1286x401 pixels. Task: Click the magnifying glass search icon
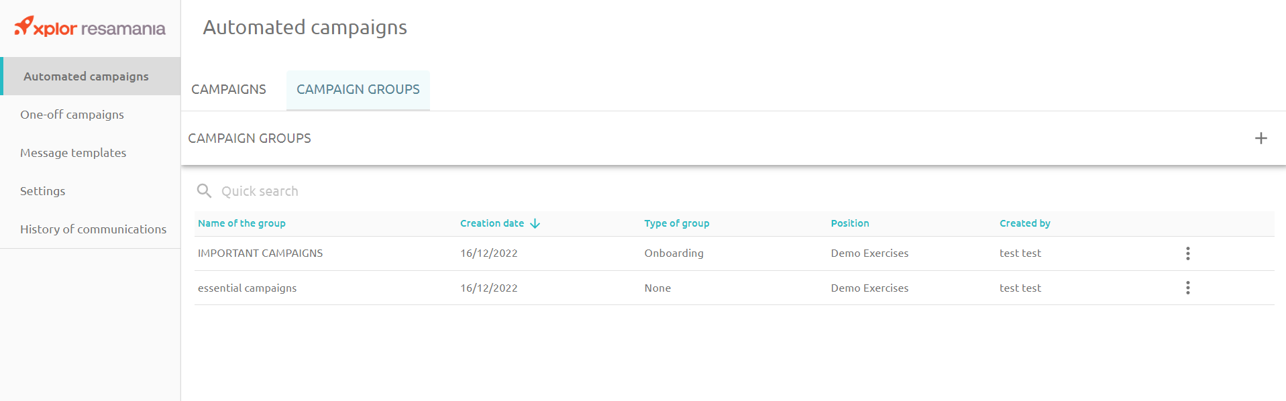tap(204, 191)
